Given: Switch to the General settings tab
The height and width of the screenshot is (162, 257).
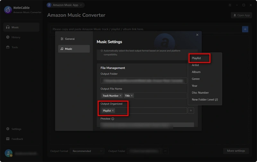Looking at the screenshot, I should point(74,39).
